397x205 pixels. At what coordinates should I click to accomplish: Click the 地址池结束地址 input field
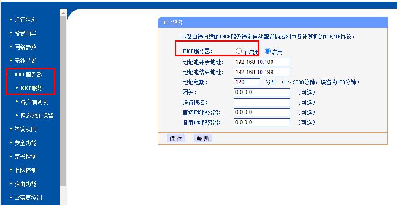[x=262, y=72]
